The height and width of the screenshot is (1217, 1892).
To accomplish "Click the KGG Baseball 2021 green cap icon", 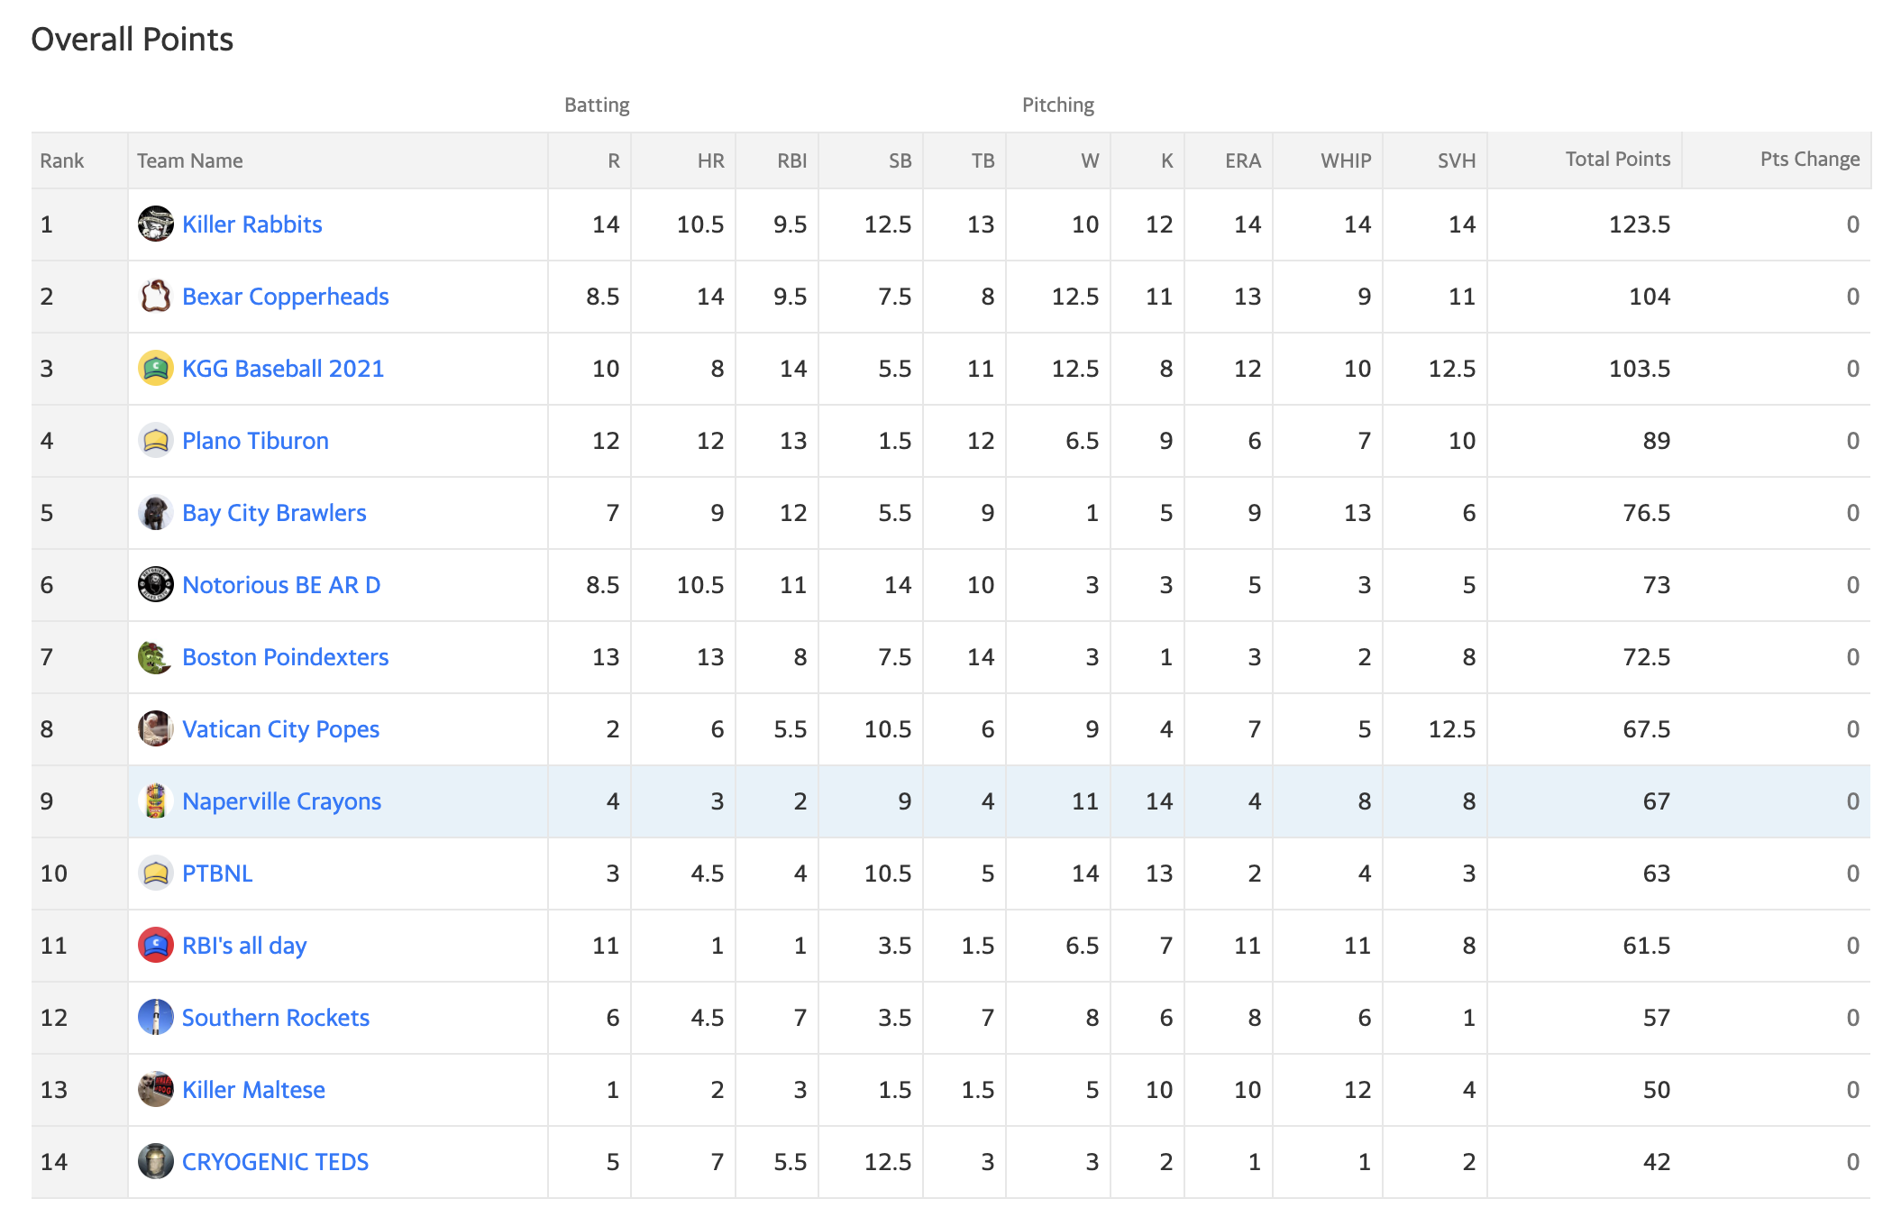I will [x=155, y=369].
